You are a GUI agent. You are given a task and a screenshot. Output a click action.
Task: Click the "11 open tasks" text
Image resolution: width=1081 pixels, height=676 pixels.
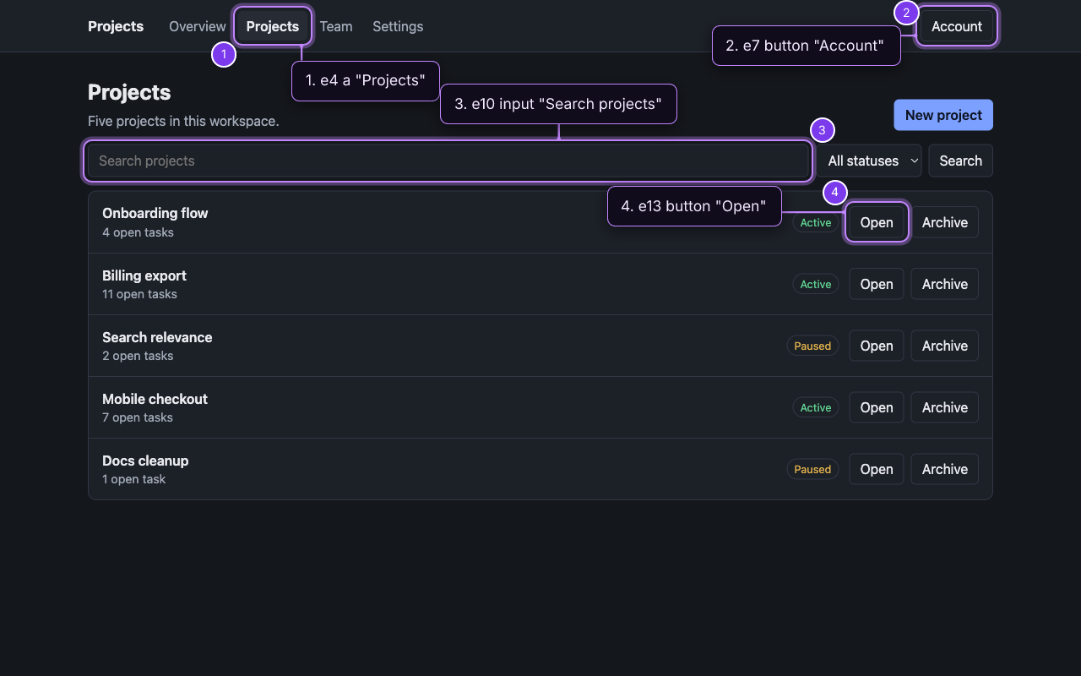139,294
